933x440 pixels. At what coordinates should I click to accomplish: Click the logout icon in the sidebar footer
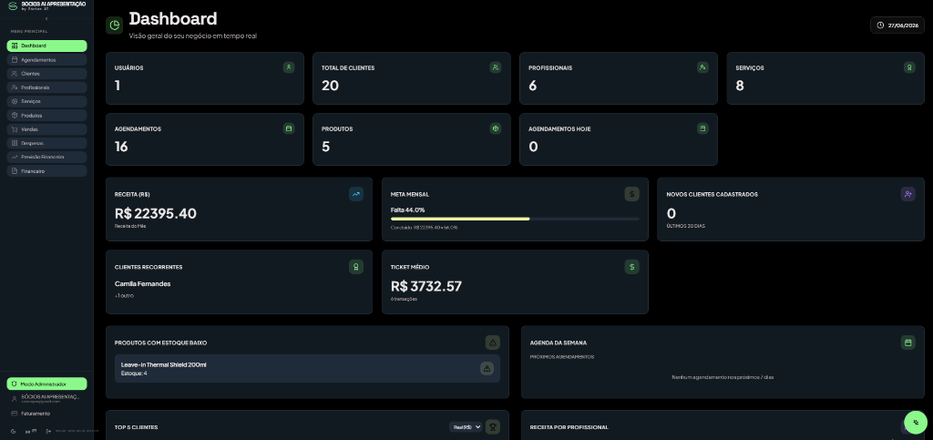pyautogui.click(x=49, y=431)
